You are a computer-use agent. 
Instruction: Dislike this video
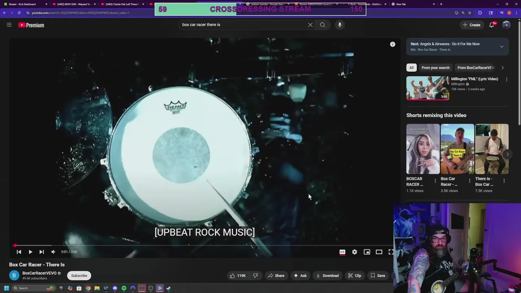pyautogui.click(x=256, y=276)
